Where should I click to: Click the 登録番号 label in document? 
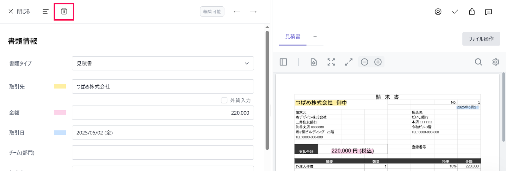click(x=419, y=147)
